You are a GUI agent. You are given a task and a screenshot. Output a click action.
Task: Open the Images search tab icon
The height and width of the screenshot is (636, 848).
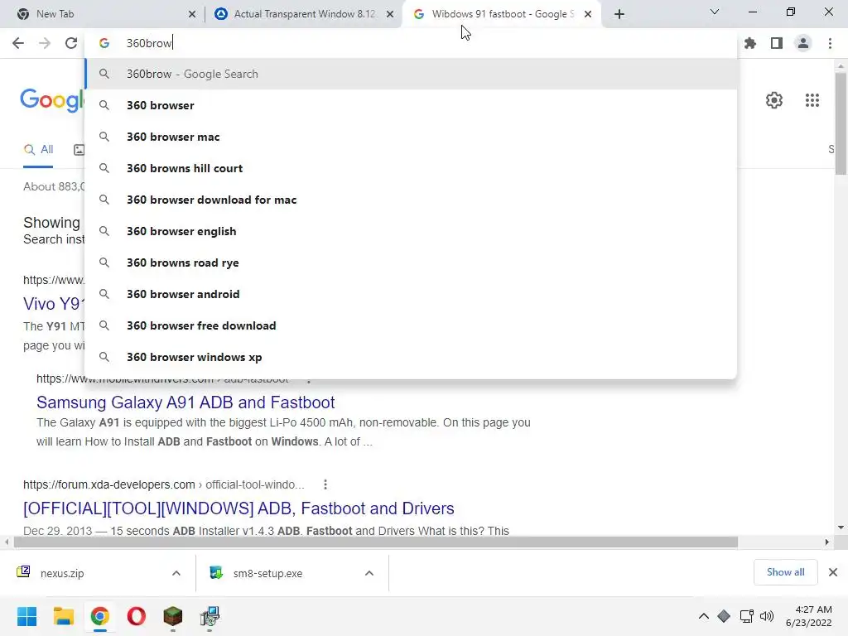tap(79, 150)
